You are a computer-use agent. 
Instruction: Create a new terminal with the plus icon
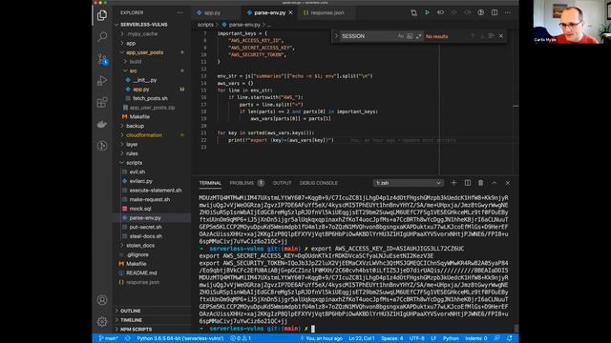(x=453, y=183)
